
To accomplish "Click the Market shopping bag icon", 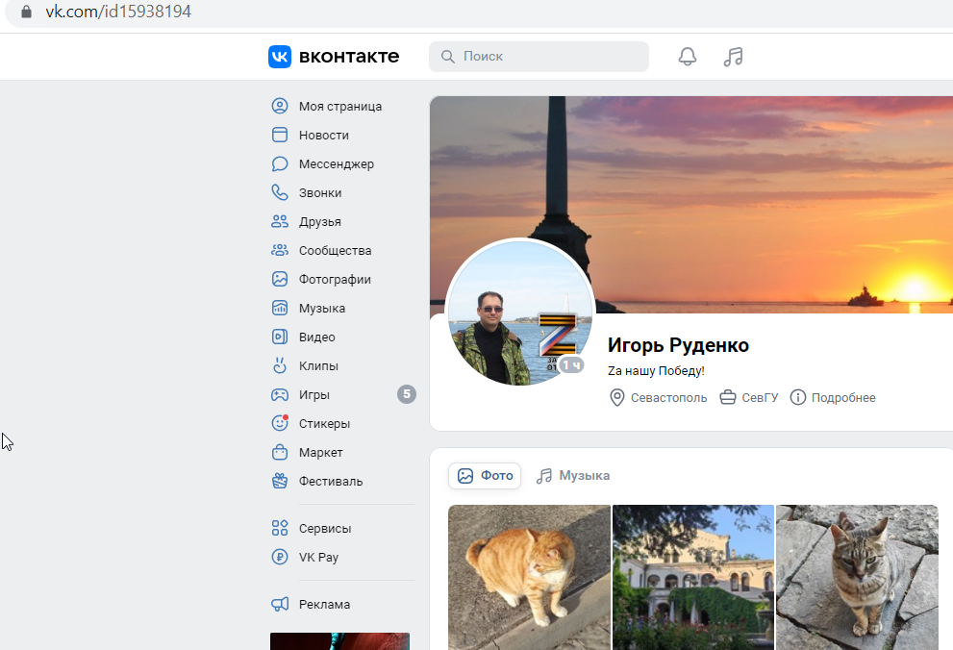I will [x=280, y=453].
